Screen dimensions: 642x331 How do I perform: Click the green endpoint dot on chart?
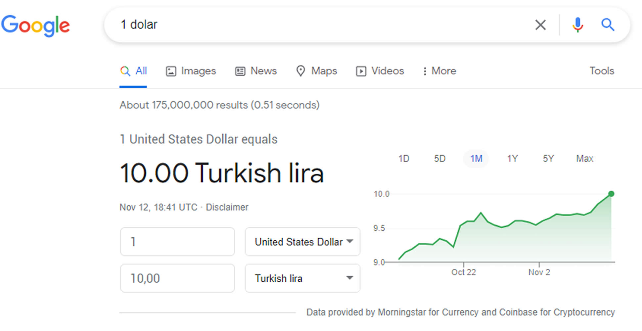(x=611, y=194)
